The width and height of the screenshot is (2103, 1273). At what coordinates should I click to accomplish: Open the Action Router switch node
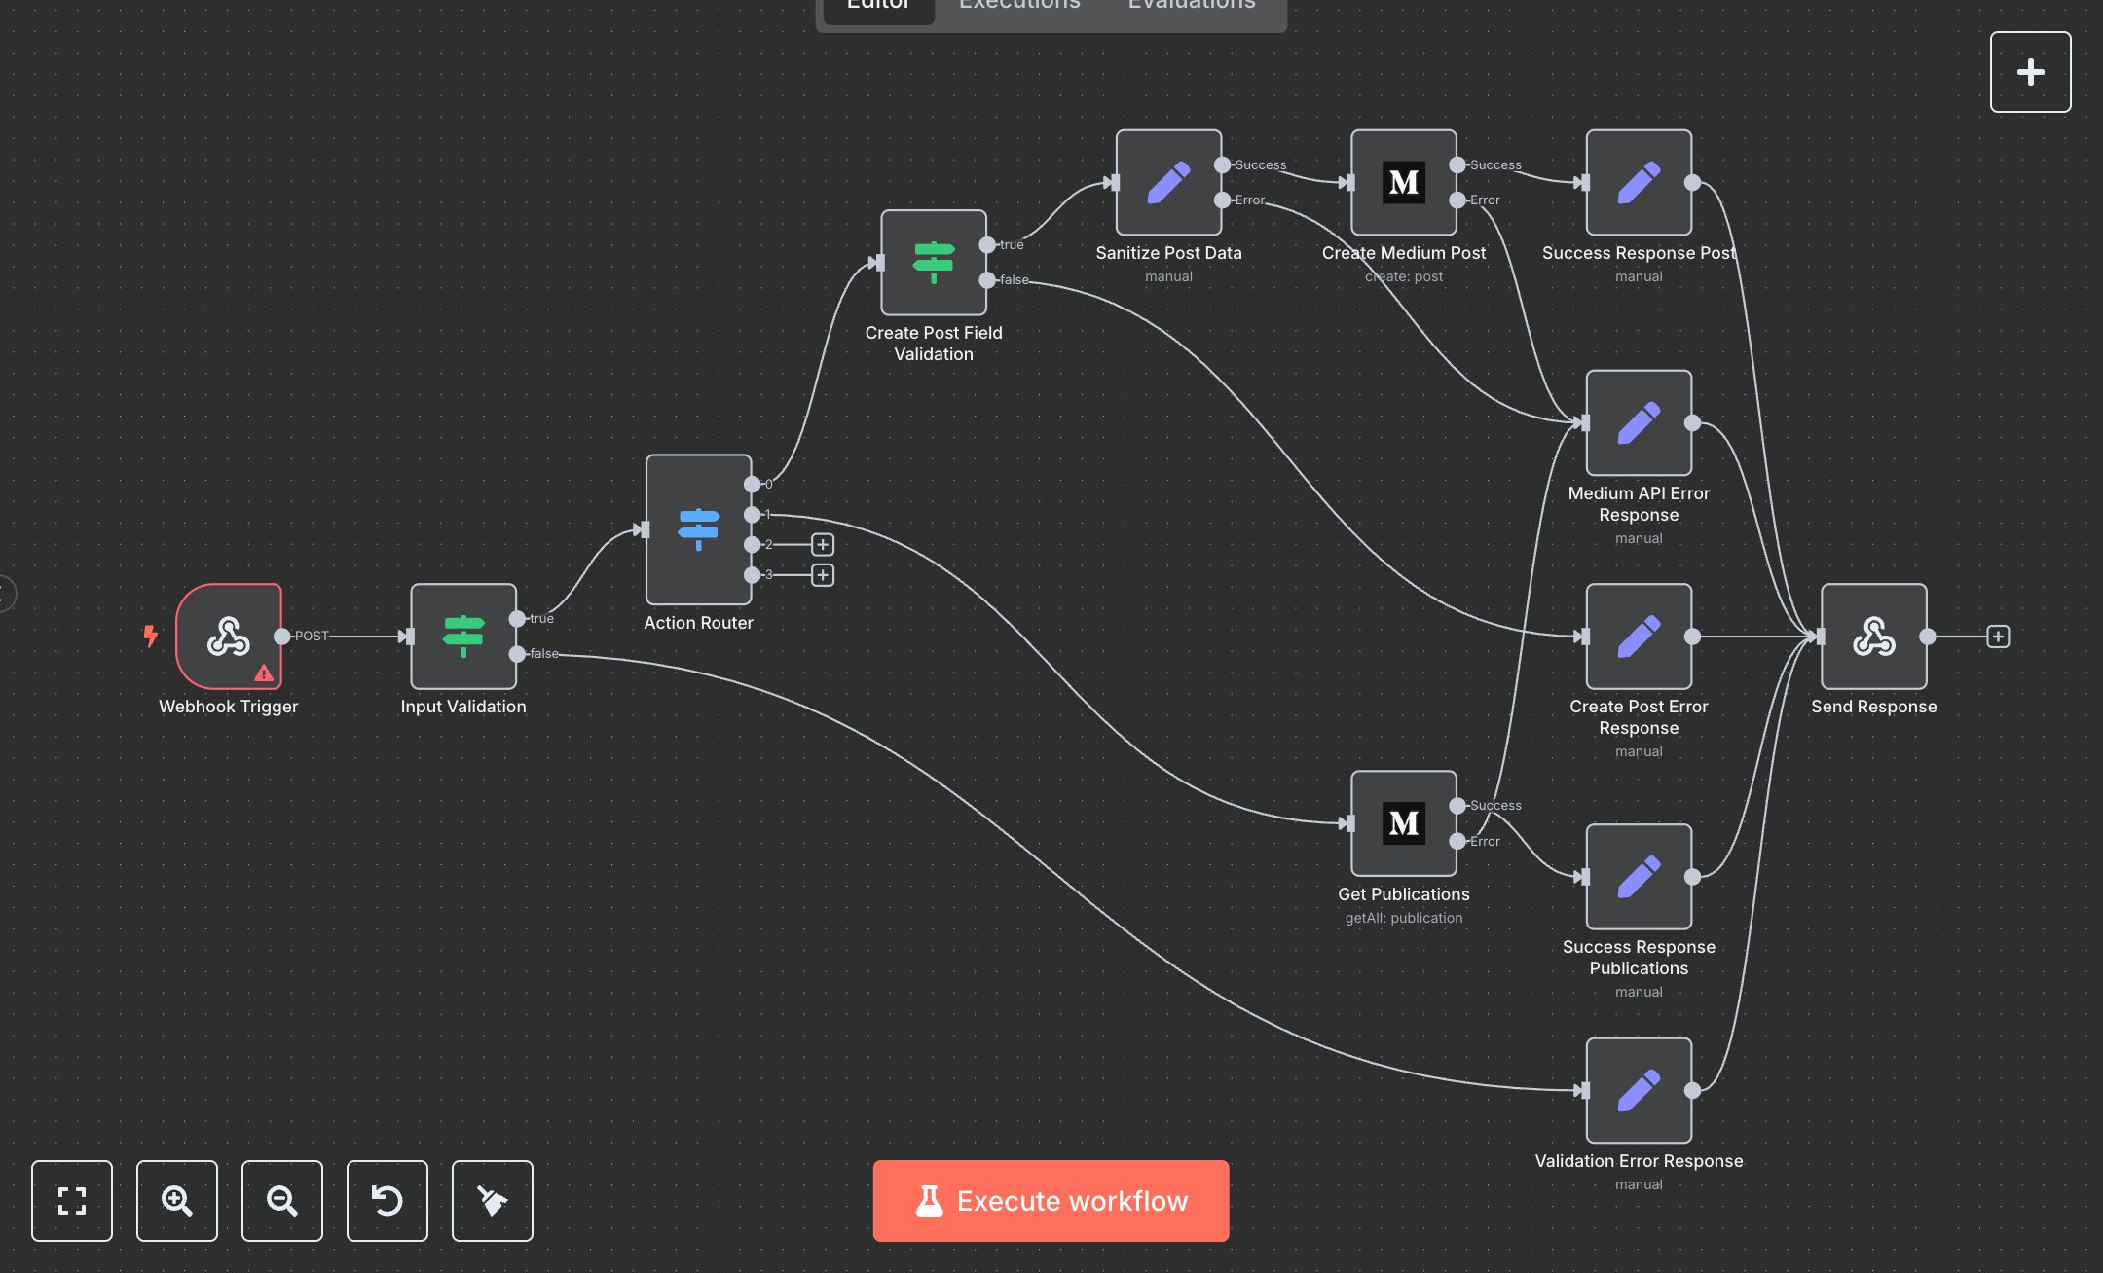698,529
